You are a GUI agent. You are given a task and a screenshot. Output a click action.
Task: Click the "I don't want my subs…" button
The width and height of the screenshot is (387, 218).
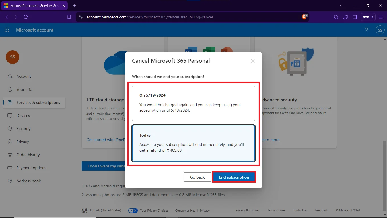104,166
